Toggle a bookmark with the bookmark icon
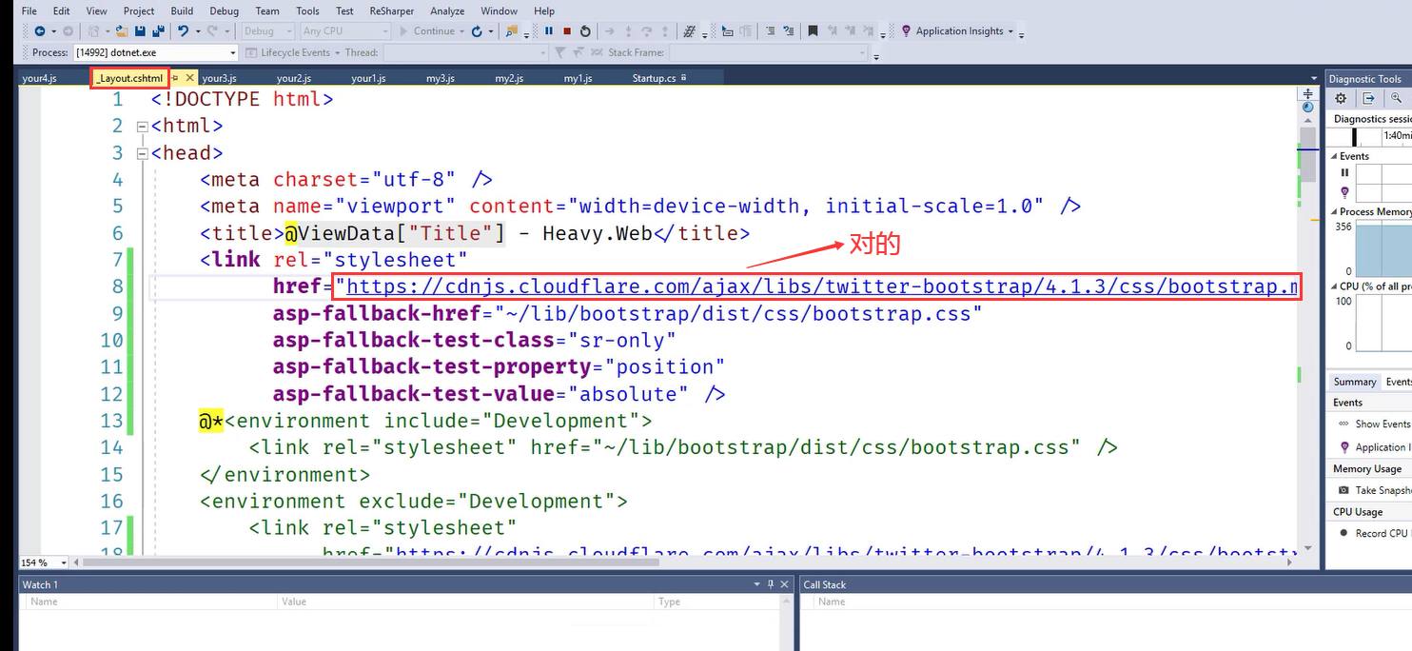 [813, 31]
